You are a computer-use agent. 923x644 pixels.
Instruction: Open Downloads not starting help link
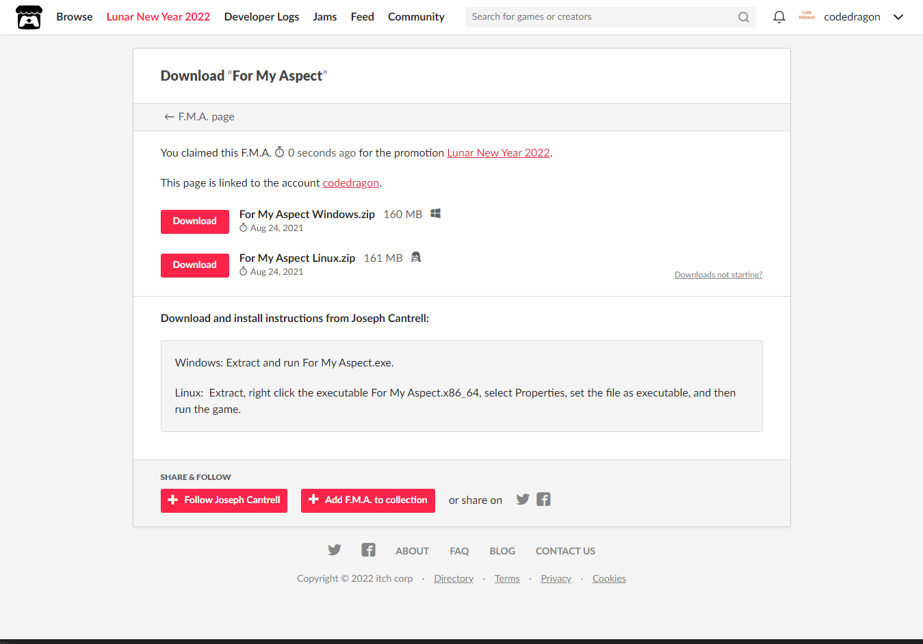click(x=718, y=275)
